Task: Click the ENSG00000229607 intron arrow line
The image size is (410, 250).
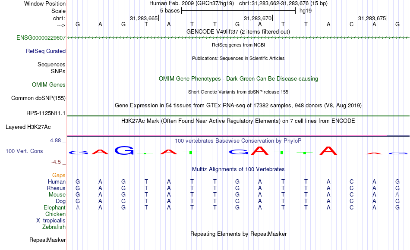Action: 239,38
